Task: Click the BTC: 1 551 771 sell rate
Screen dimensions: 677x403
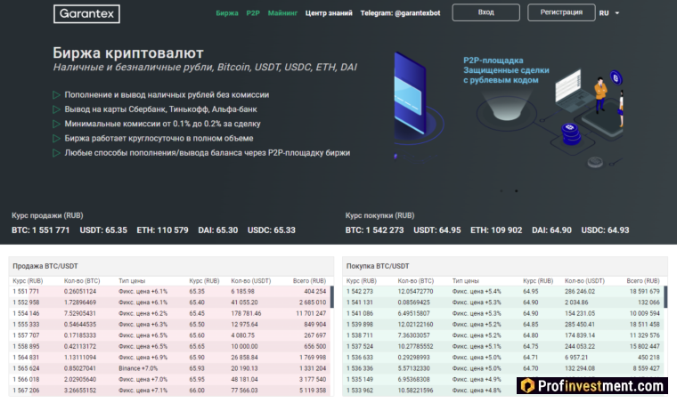Action: pyautogui.click(x=41, y=230)
